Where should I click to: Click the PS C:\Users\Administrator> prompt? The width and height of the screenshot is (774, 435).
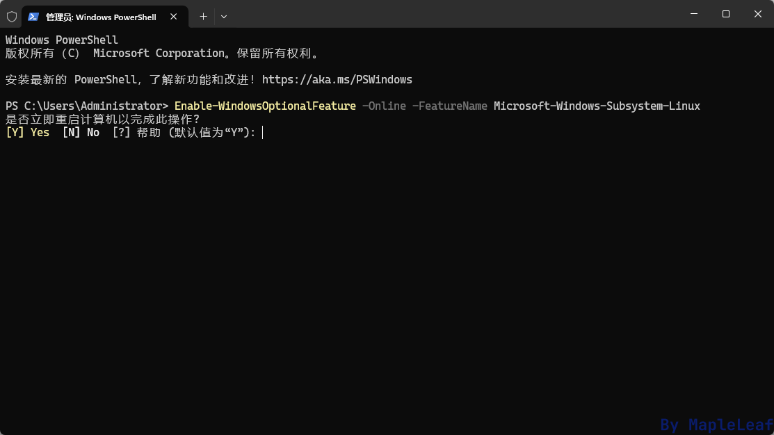(x=87, y=106)
